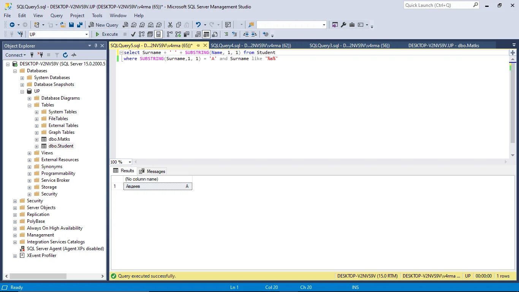Create an XMLA query
Viewport: 519px width, 292px height.
pyautogui.click(x=150, y=25)
